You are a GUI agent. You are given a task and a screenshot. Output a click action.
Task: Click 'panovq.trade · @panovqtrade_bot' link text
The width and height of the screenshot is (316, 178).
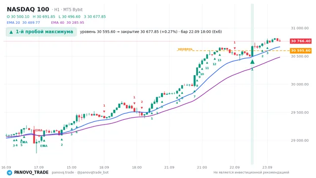click(80, 173)
